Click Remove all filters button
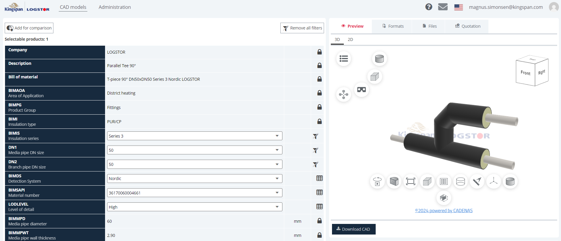 tap(302, 28)
